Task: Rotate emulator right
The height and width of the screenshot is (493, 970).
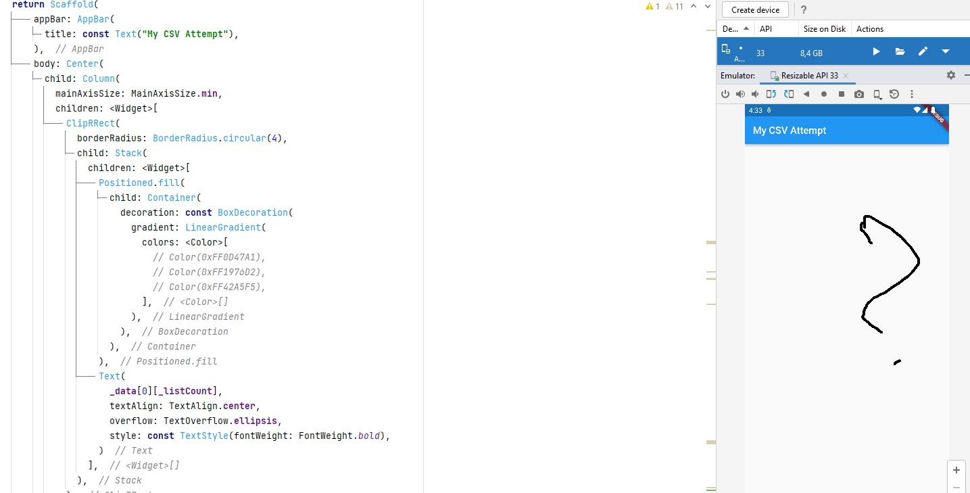Action: pyautogui.click(x=787, y=94)
